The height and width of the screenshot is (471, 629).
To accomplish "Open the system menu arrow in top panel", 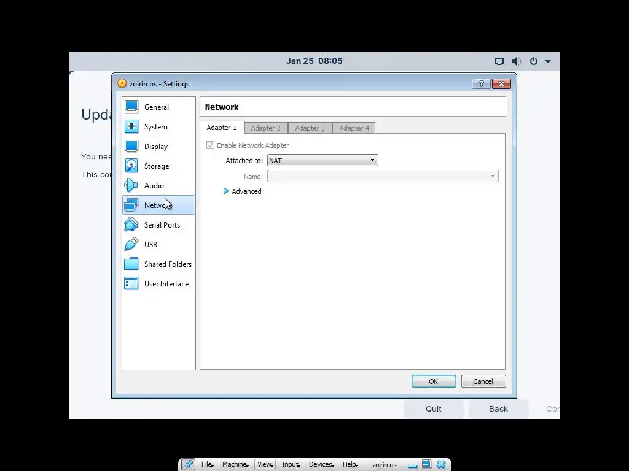I will point(548,61).
